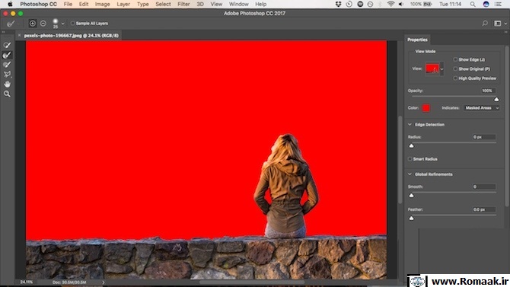Open the 3D menu
The image size is (510, 287).
coord(200,5)
